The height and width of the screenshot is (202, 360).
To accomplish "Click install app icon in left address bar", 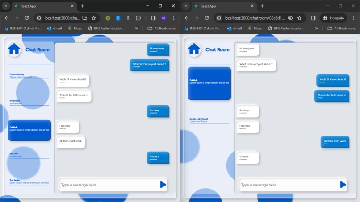I will (85, 18).
